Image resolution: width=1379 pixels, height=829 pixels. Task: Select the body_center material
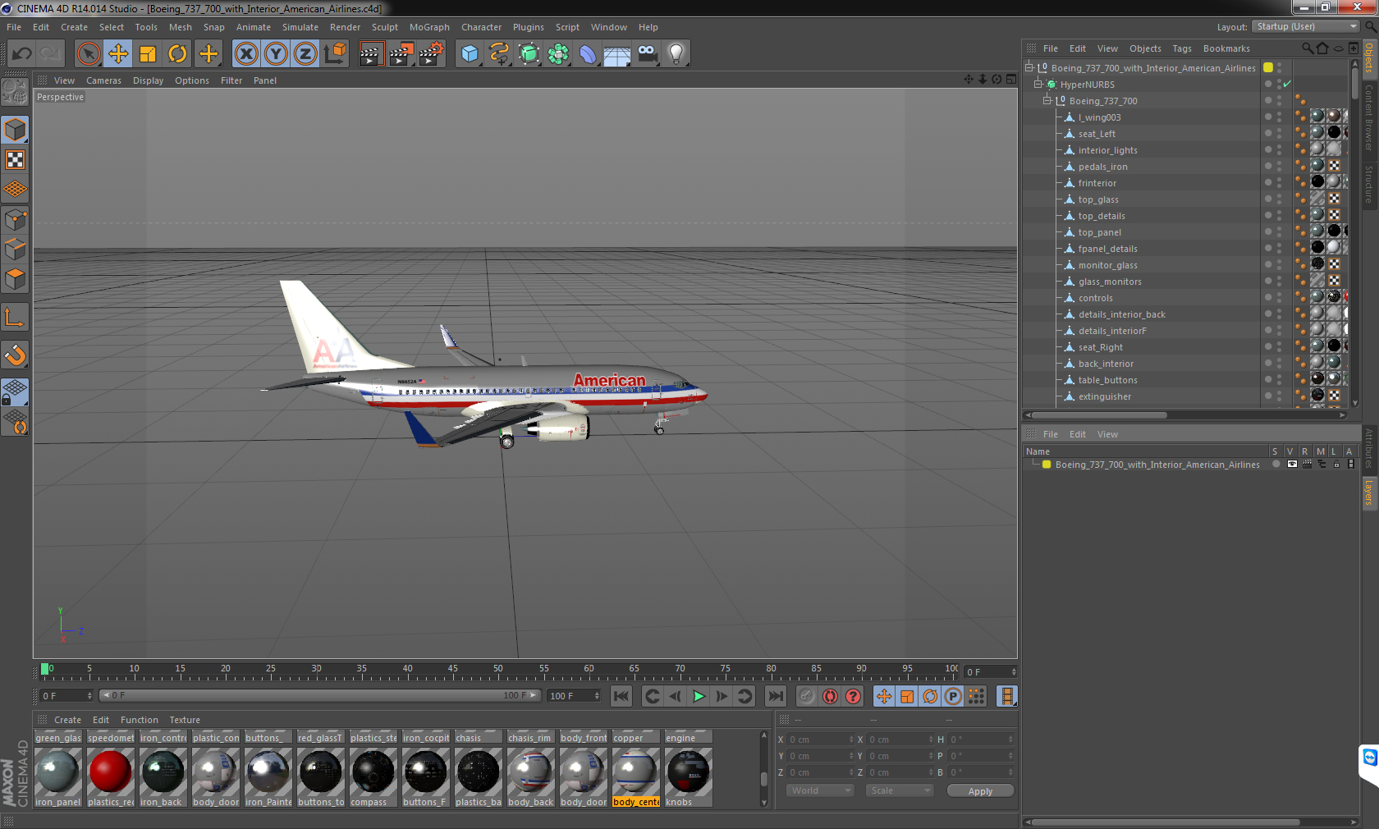(635, 777)
